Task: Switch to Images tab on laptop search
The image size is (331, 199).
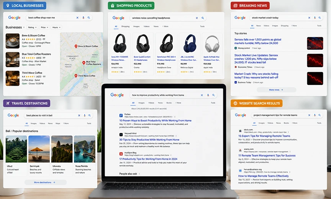Action: tap(141, 103)
